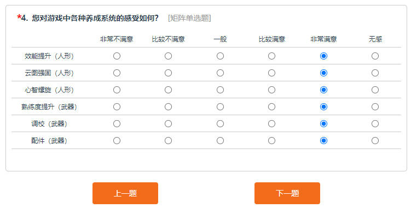Viewport: 411px width, 208px height.
Task: Proceed with the 下一题 button
Action: coord(287,193)
